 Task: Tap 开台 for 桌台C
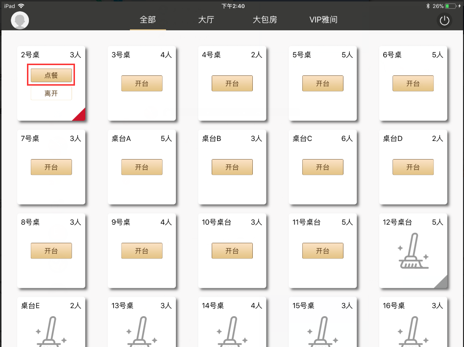[x=323, y=167]
